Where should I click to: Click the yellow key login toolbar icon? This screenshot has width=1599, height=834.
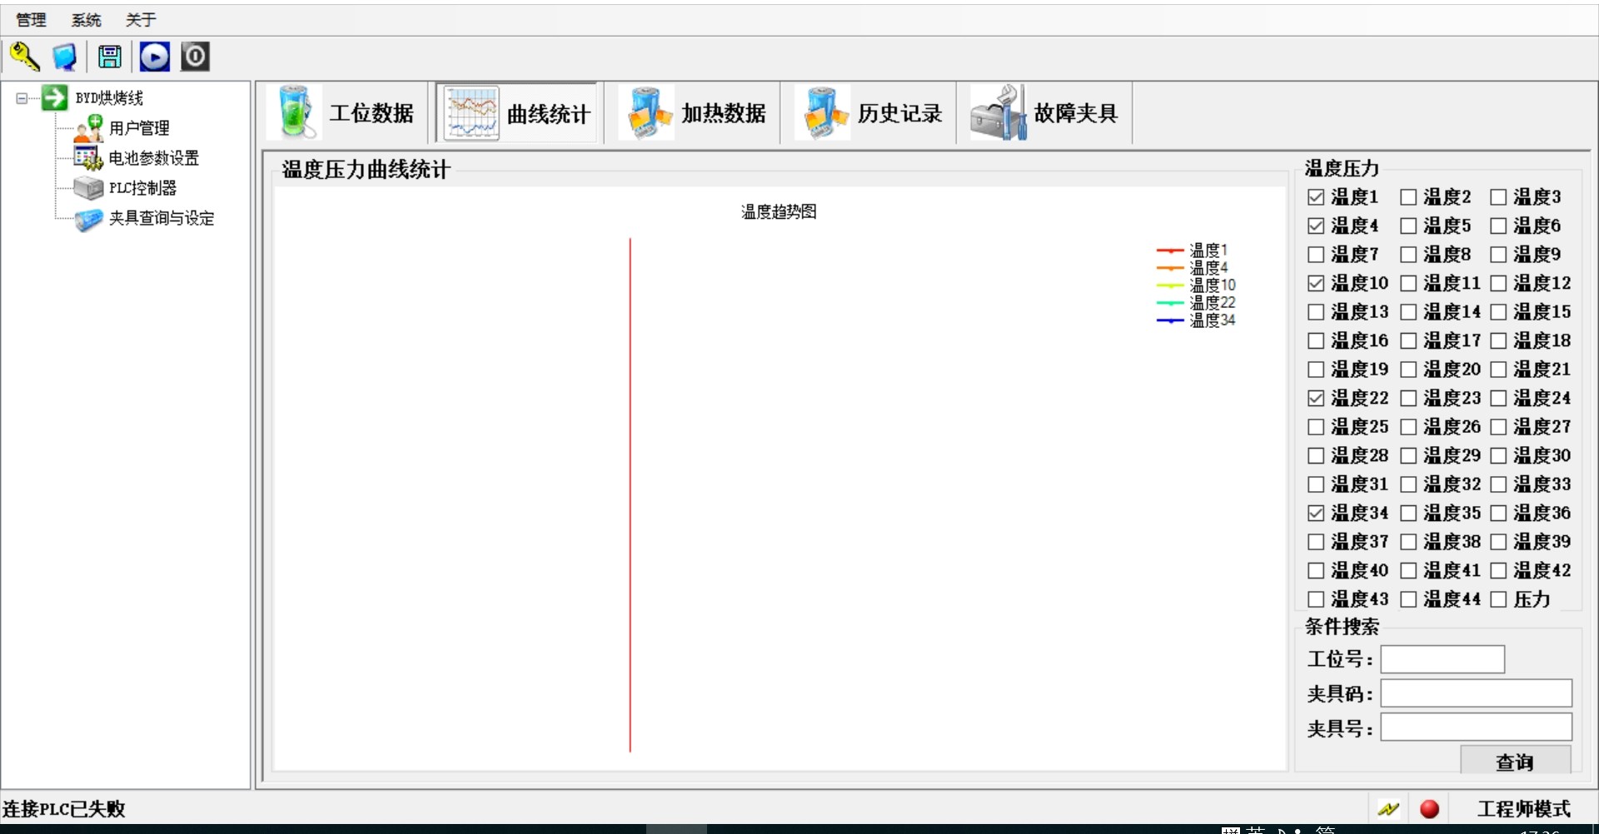pyautogui.click(x=25, y=57)
